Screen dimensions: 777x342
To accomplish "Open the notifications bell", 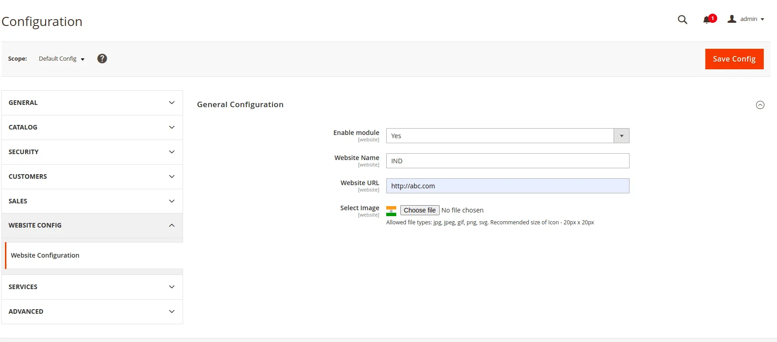I will [x=708, y=20].
